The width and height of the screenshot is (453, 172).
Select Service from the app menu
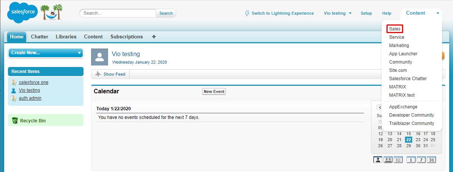pyautogui.click(x=397, y=37)
